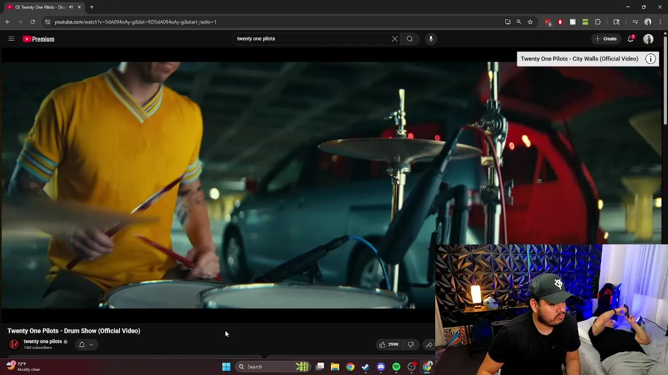Clear the YouTube search box text
Image resolution: width=668 pixels, height=375 pixels.
pyautogui.click(x=395, y=39)
